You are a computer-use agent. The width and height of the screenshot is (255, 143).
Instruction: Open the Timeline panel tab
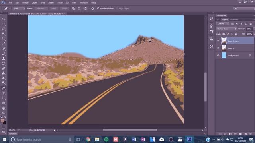click(x=13, y=134)
